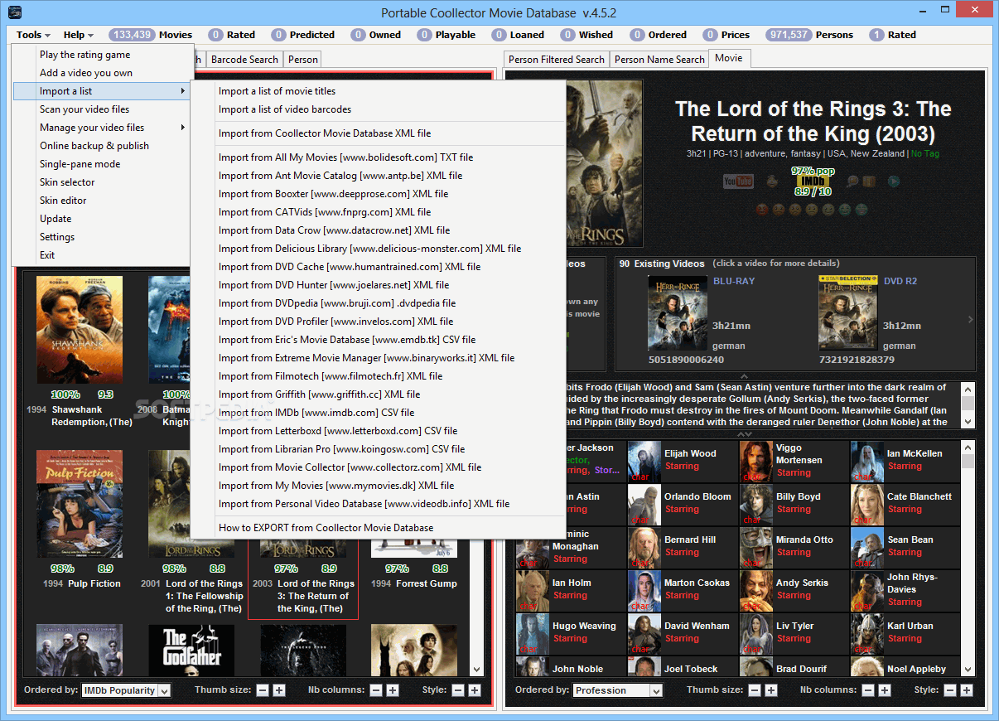The width and height of the screenshot is (999, 721).
Task: Add a column in cast pane
Action: coord(885,690)
